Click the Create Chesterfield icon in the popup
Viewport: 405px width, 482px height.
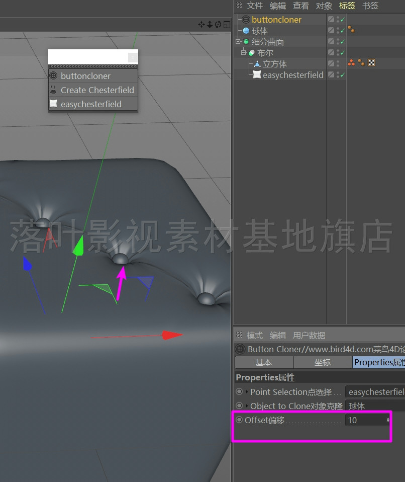click(53, 90)
